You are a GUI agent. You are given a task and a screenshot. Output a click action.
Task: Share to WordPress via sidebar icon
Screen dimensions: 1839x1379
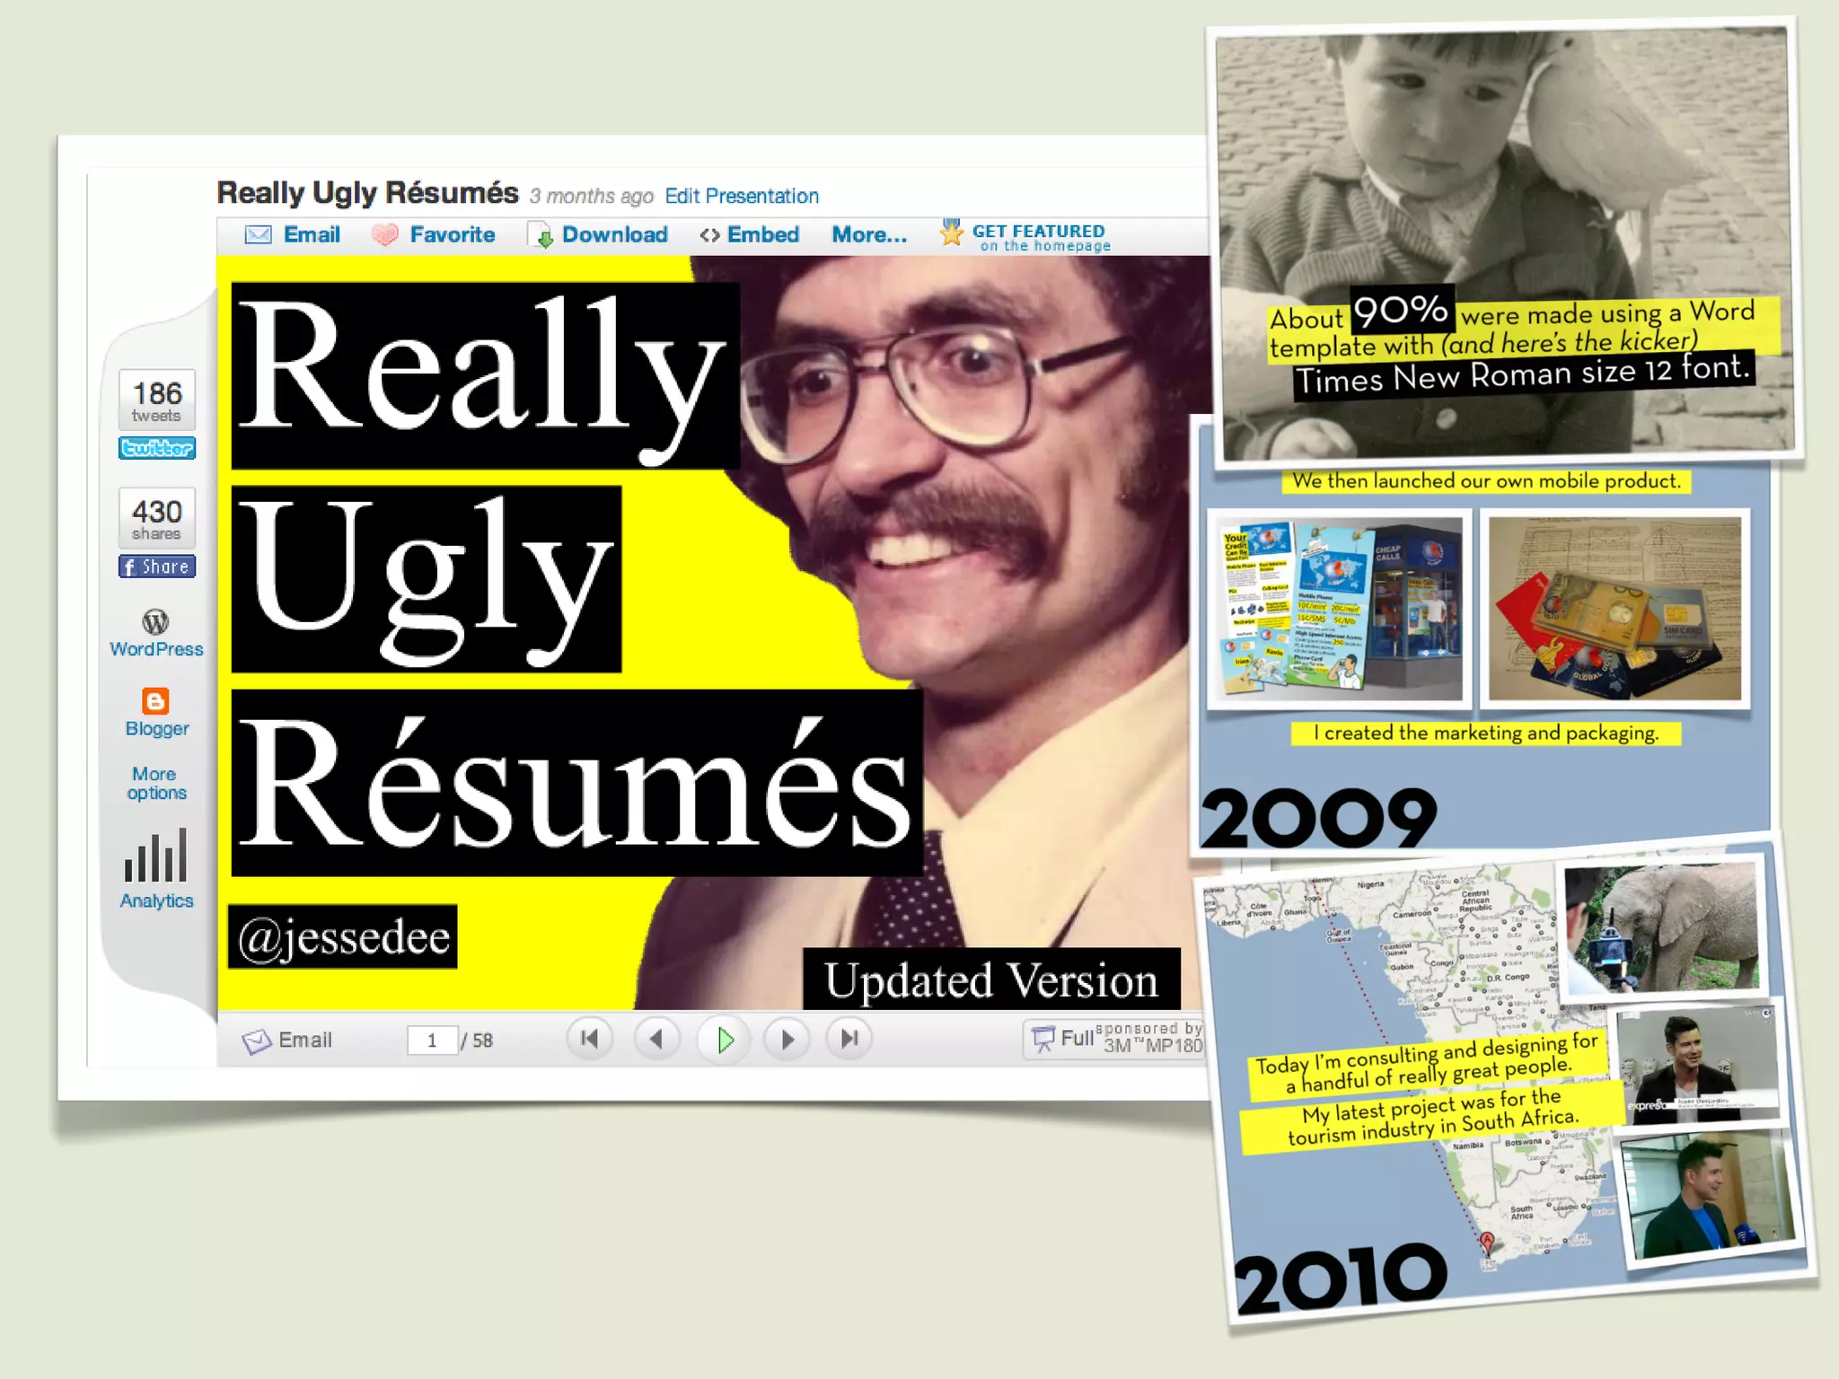pyautogui.click(x=155, y=621)
